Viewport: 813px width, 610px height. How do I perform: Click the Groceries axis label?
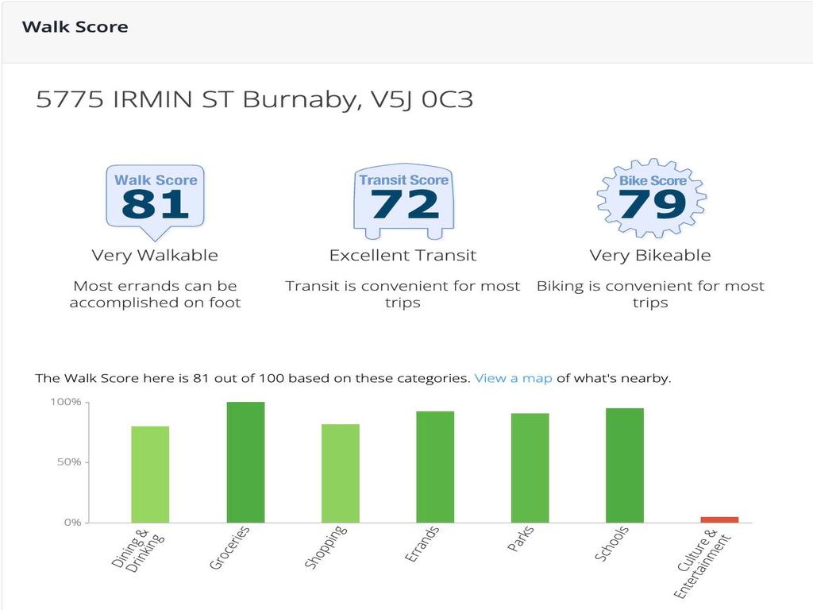pos(229,547)
